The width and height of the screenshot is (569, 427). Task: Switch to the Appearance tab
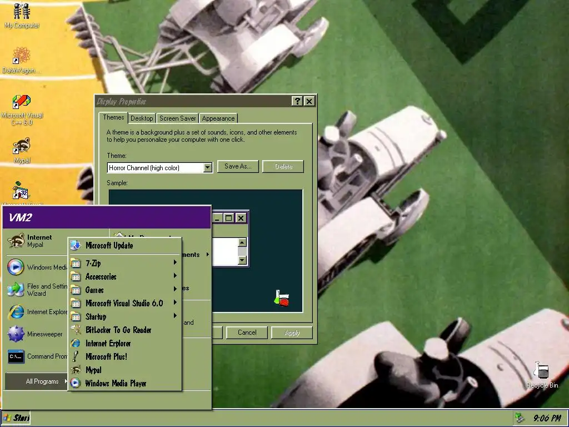click(x=218, y=118)
